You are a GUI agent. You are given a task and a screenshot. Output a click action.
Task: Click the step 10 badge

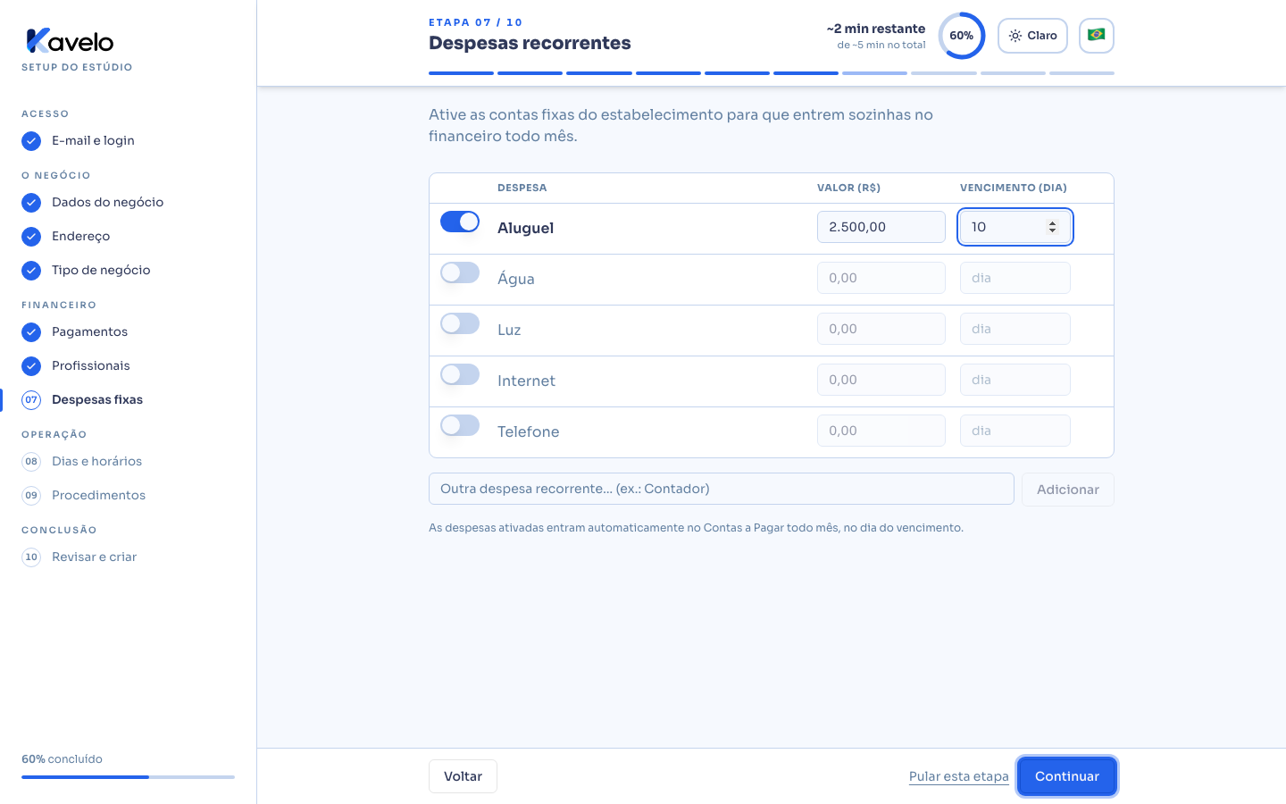click(x=31, y=557)
